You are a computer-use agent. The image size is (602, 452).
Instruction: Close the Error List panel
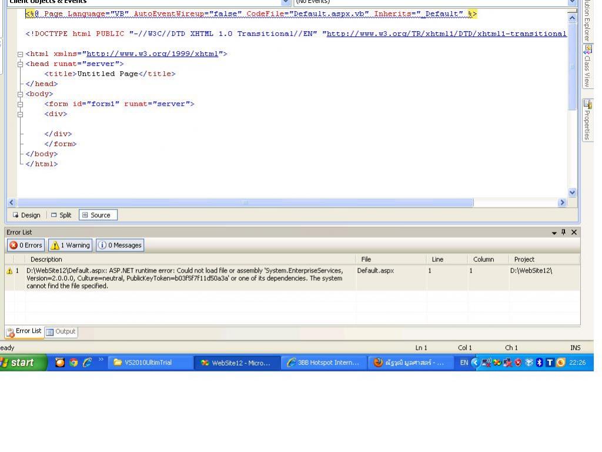click(574, 232)
